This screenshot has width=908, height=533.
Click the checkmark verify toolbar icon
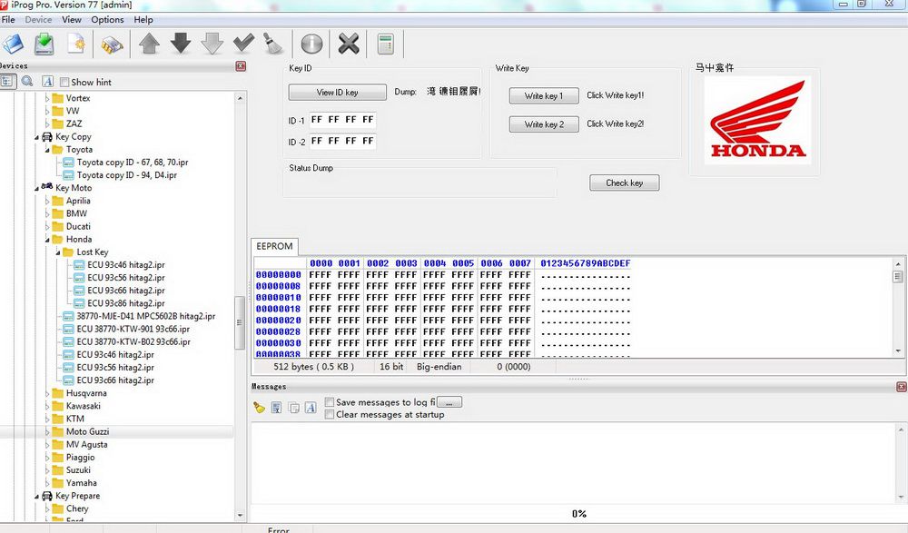point(243,44)
